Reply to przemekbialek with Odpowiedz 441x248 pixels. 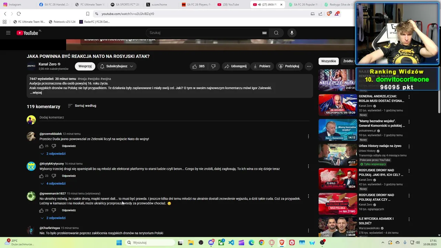pyautogui.click(x=69, y=146)
